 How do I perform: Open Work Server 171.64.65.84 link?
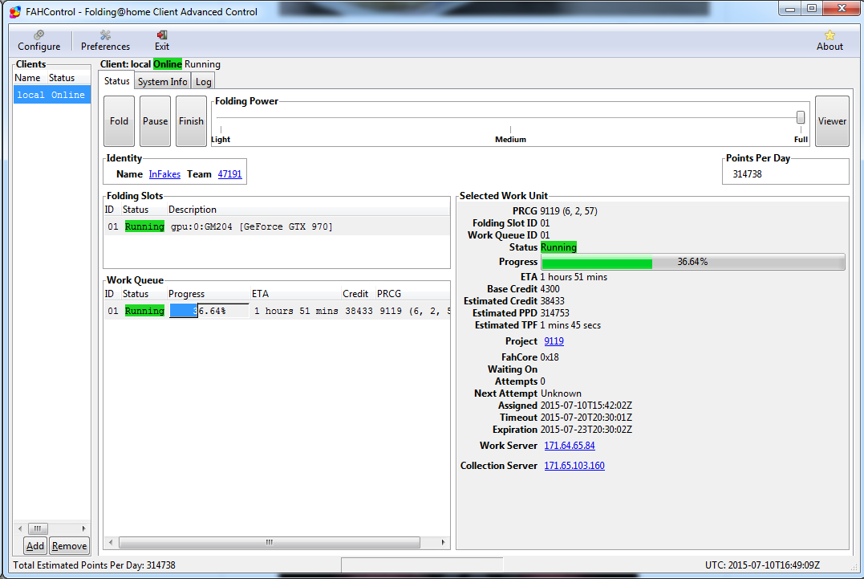click(570, 446)
